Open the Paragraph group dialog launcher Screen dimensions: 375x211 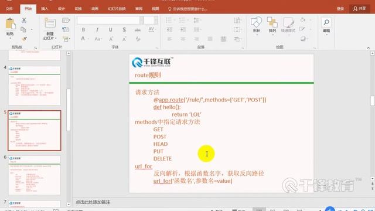coord(243,48)
